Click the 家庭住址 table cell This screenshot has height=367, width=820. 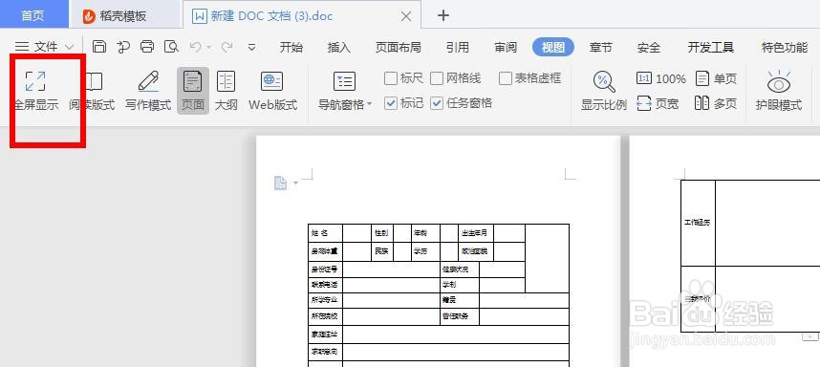(x=325, y=335)
